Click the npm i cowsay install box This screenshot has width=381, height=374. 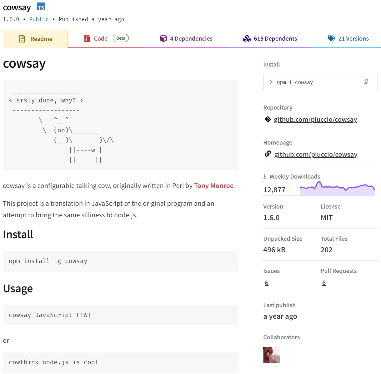tap(320, 82)
